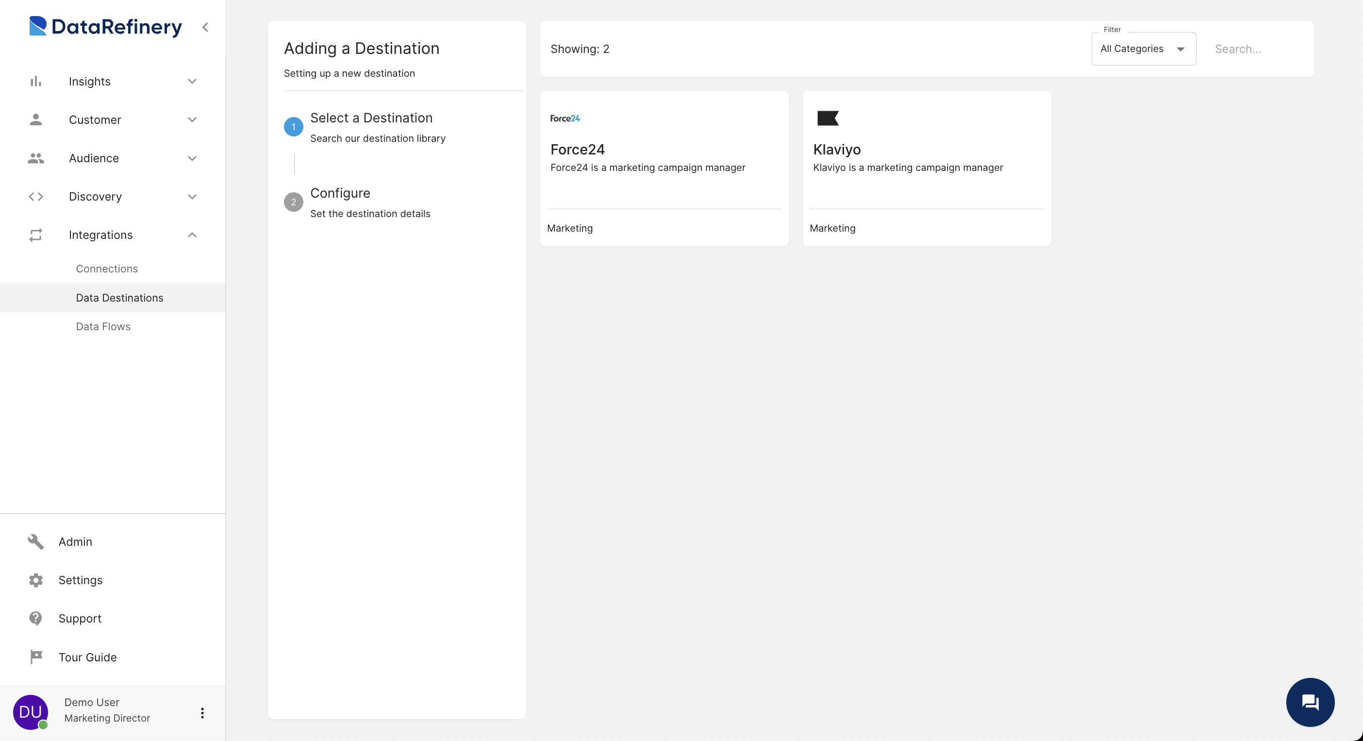This screenshot has width=1363, height=741.
Task: Click the Showing: 2 count text
Action: click(x=580, y=49)
